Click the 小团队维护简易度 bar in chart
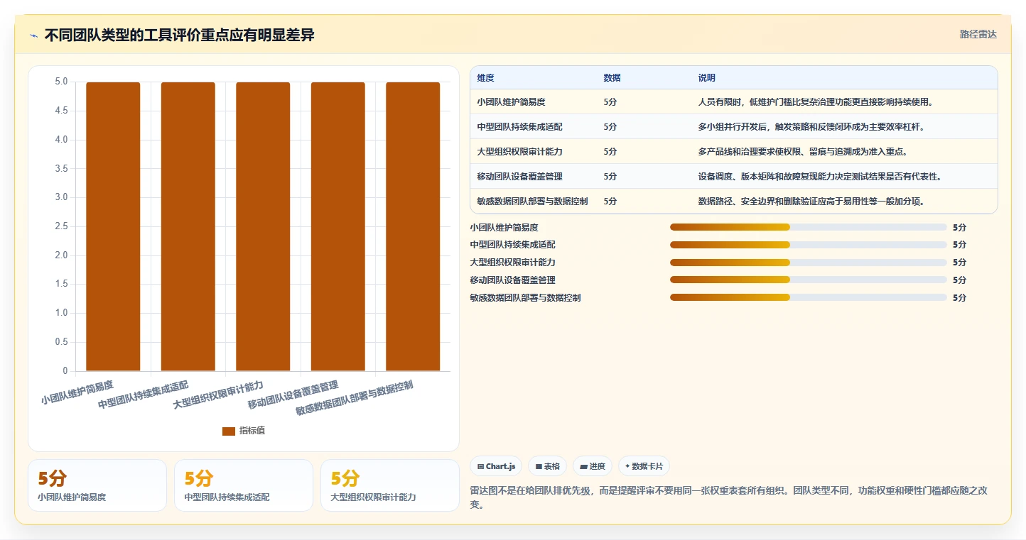1026x540 pixels. tap(113, 226)
